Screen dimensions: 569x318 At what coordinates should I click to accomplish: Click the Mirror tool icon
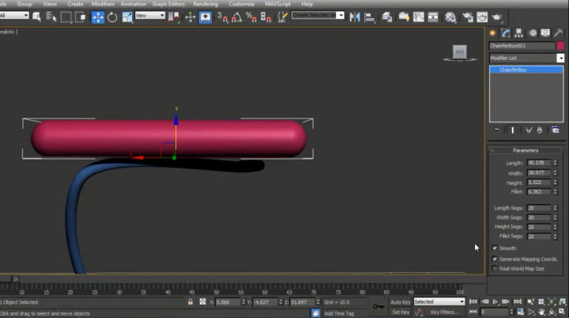(x=353, y=16)
